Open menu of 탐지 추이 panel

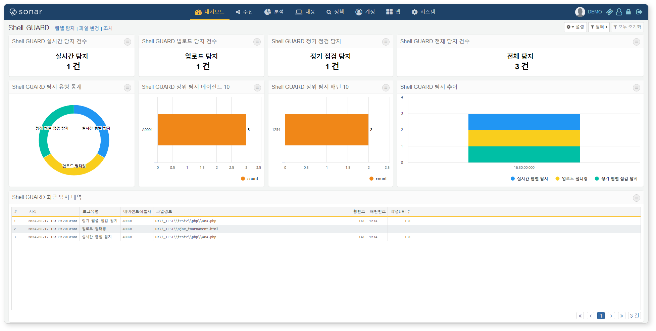click(636, 88)
